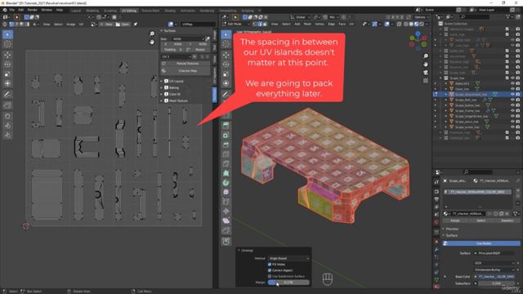Toggle the Correct Aspect checkbox
Image resolution: width=523 pixels, height=294 pixels.
tap(270, 270)
